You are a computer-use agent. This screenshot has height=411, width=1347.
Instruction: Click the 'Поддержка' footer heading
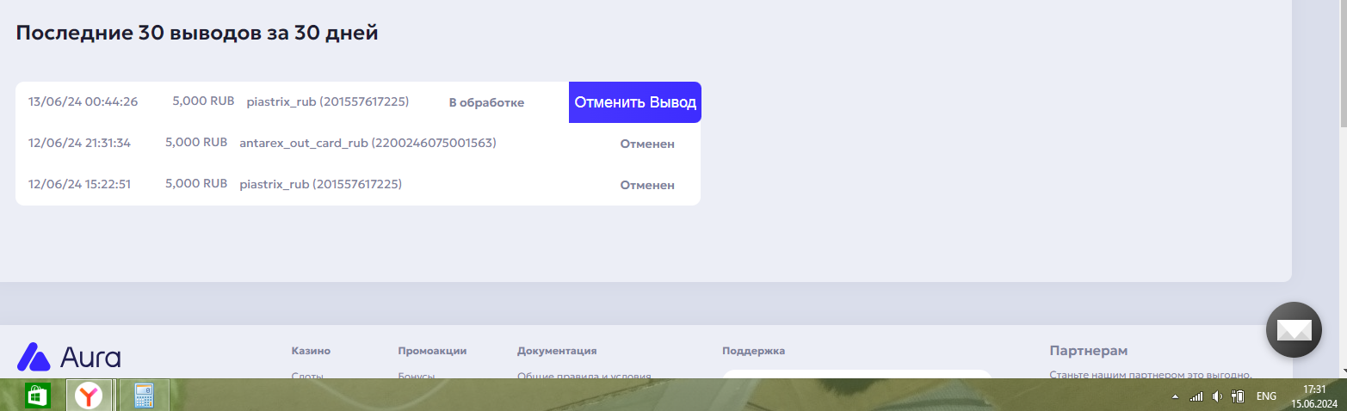(x=753, y=351)
